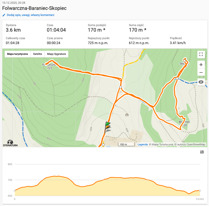
Task: Click the pencil edit icon
Action: (x=4, y=15)
